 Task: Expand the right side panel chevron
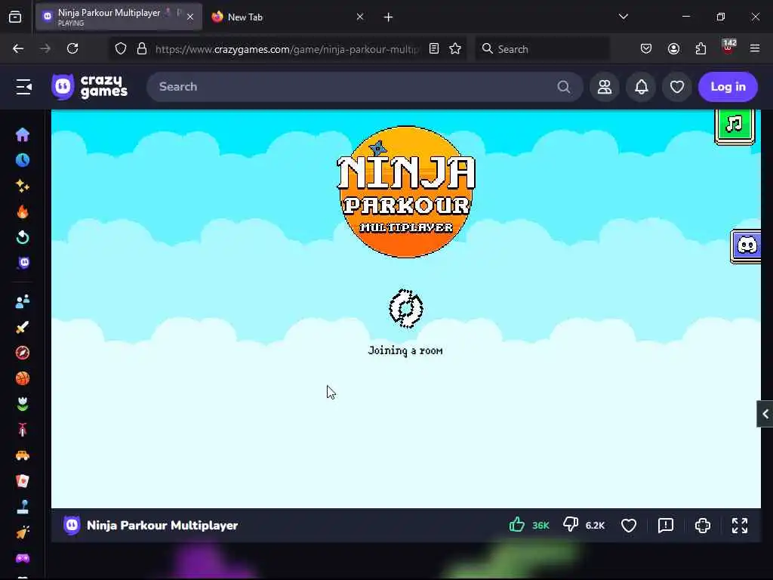(765, 414)
